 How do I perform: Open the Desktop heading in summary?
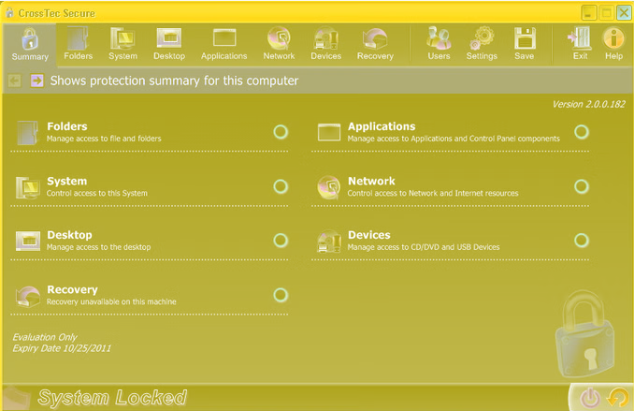coord(69,235)
